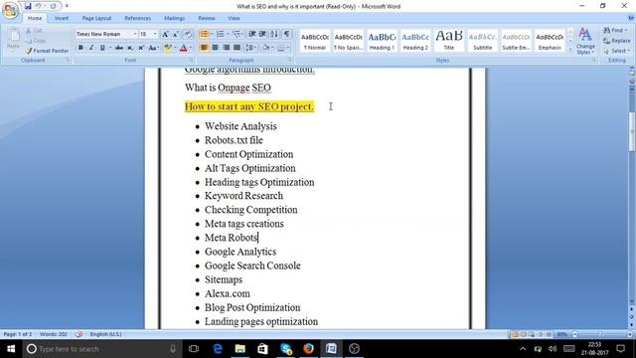This screenshot has height=358, width=636.
Task: Apply subscript formatting
Action: tap(130, 48)
